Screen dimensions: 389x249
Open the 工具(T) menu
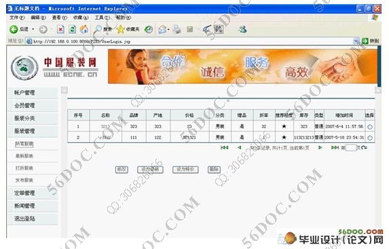tap(103, 18)
